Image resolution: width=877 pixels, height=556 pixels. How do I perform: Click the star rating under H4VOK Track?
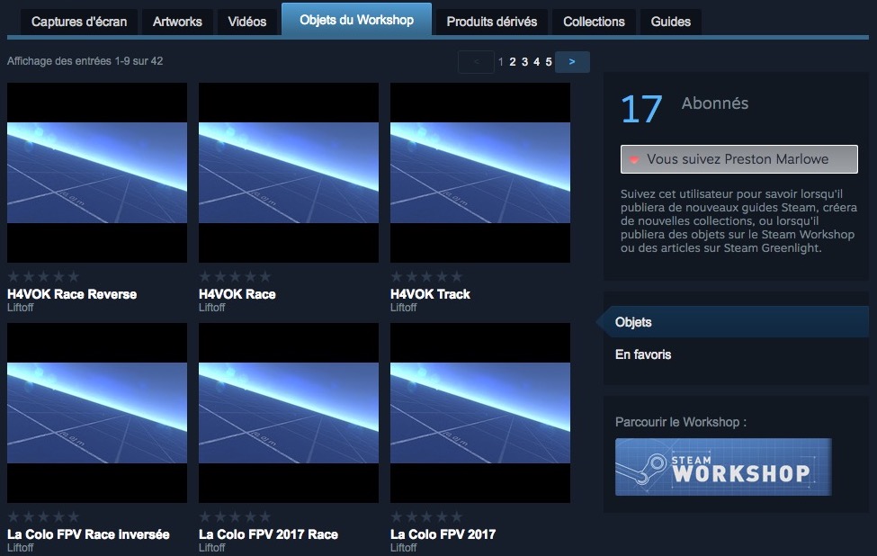426,276
